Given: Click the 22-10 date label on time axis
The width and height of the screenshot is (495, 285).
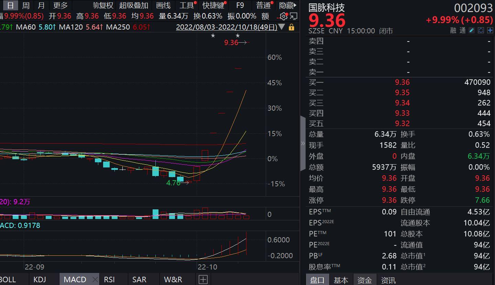Looking at the screenshot, I should click(208, 267).
